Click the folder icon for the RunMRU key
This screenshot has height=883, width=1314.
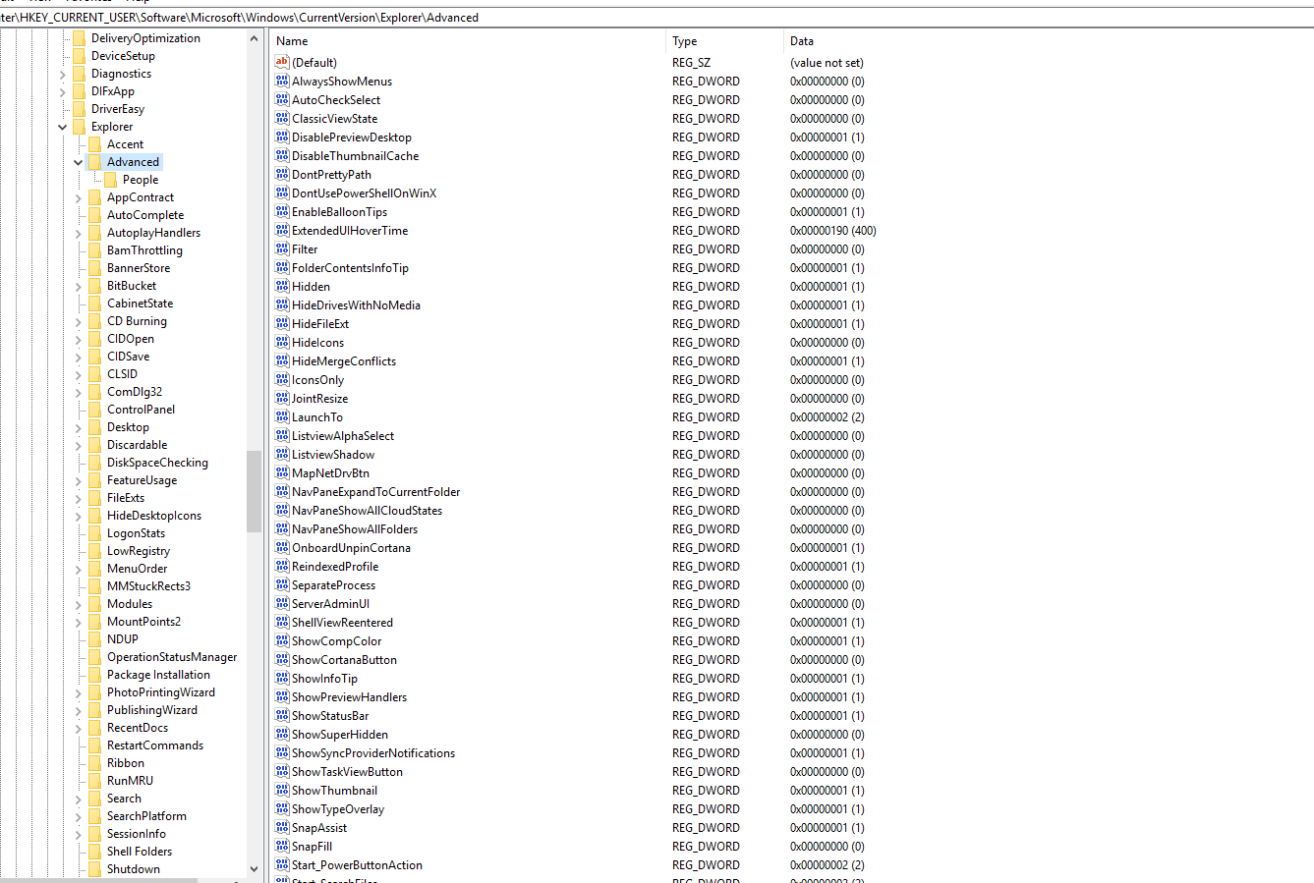coord(94,781)
